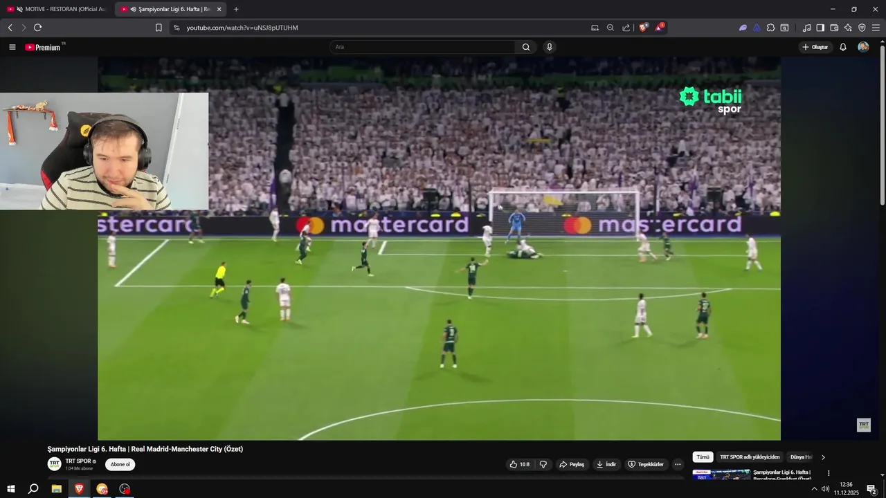Share this page via address bar icon
The width and height of the screenshot is (886, 498).
(626, 28)
